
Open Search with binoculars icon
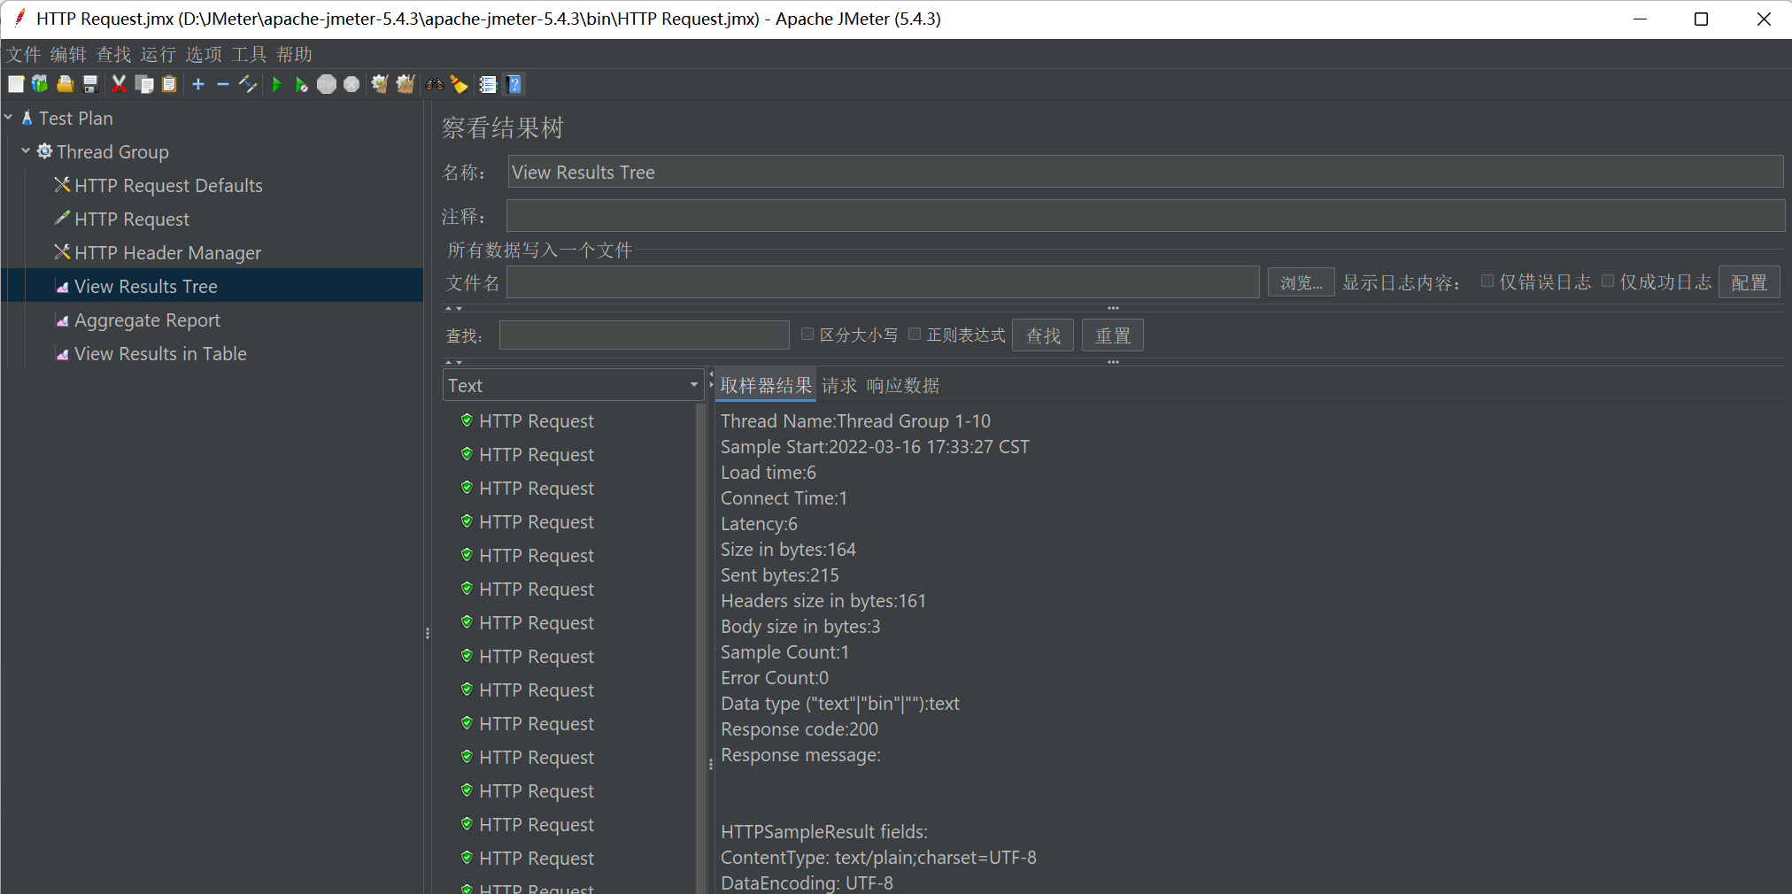coord(435,84)
